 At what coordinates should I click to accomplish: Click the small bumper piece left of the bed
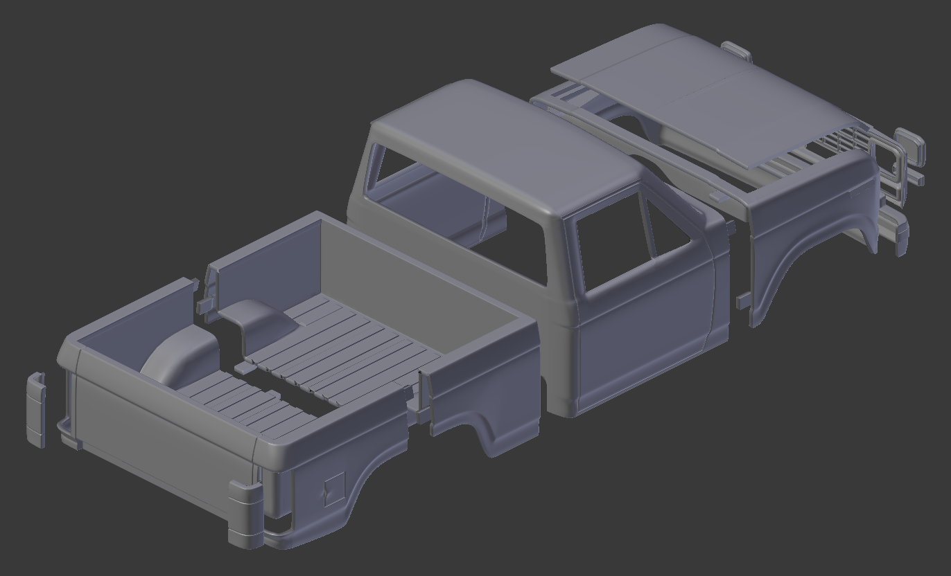click(35, 408)
